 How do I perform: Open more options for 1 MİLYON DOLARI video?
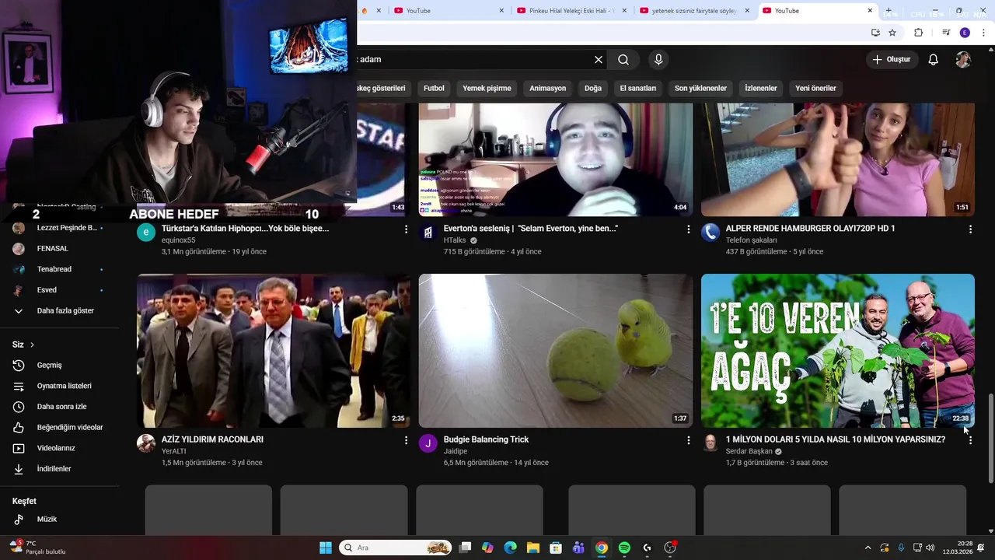pyautogui.click(x=970, y=440)
